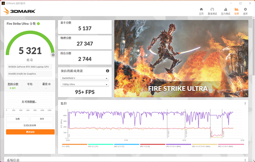The height and width of the screenshot is (162, 255).
Task: Click the gray gauge endpoint knob
Action: 53,55
